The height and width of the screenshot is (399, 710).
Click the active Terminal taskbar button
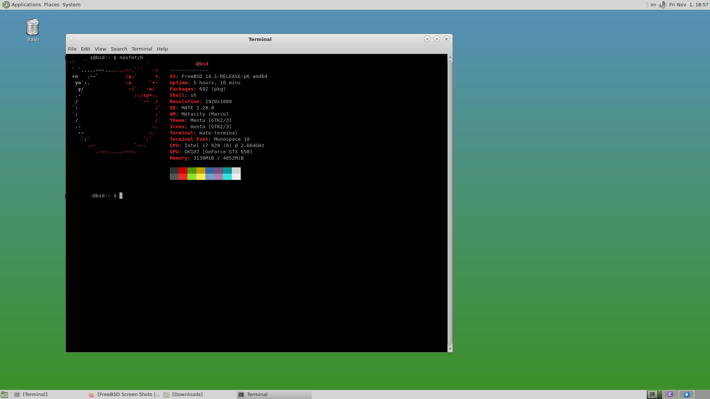[x=274, y=395]
